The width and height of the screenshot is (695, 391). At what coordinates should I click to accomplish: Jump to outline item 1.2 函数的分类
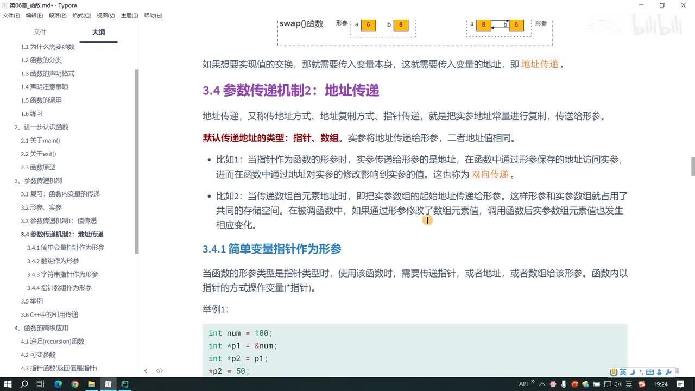click(41, 60)
